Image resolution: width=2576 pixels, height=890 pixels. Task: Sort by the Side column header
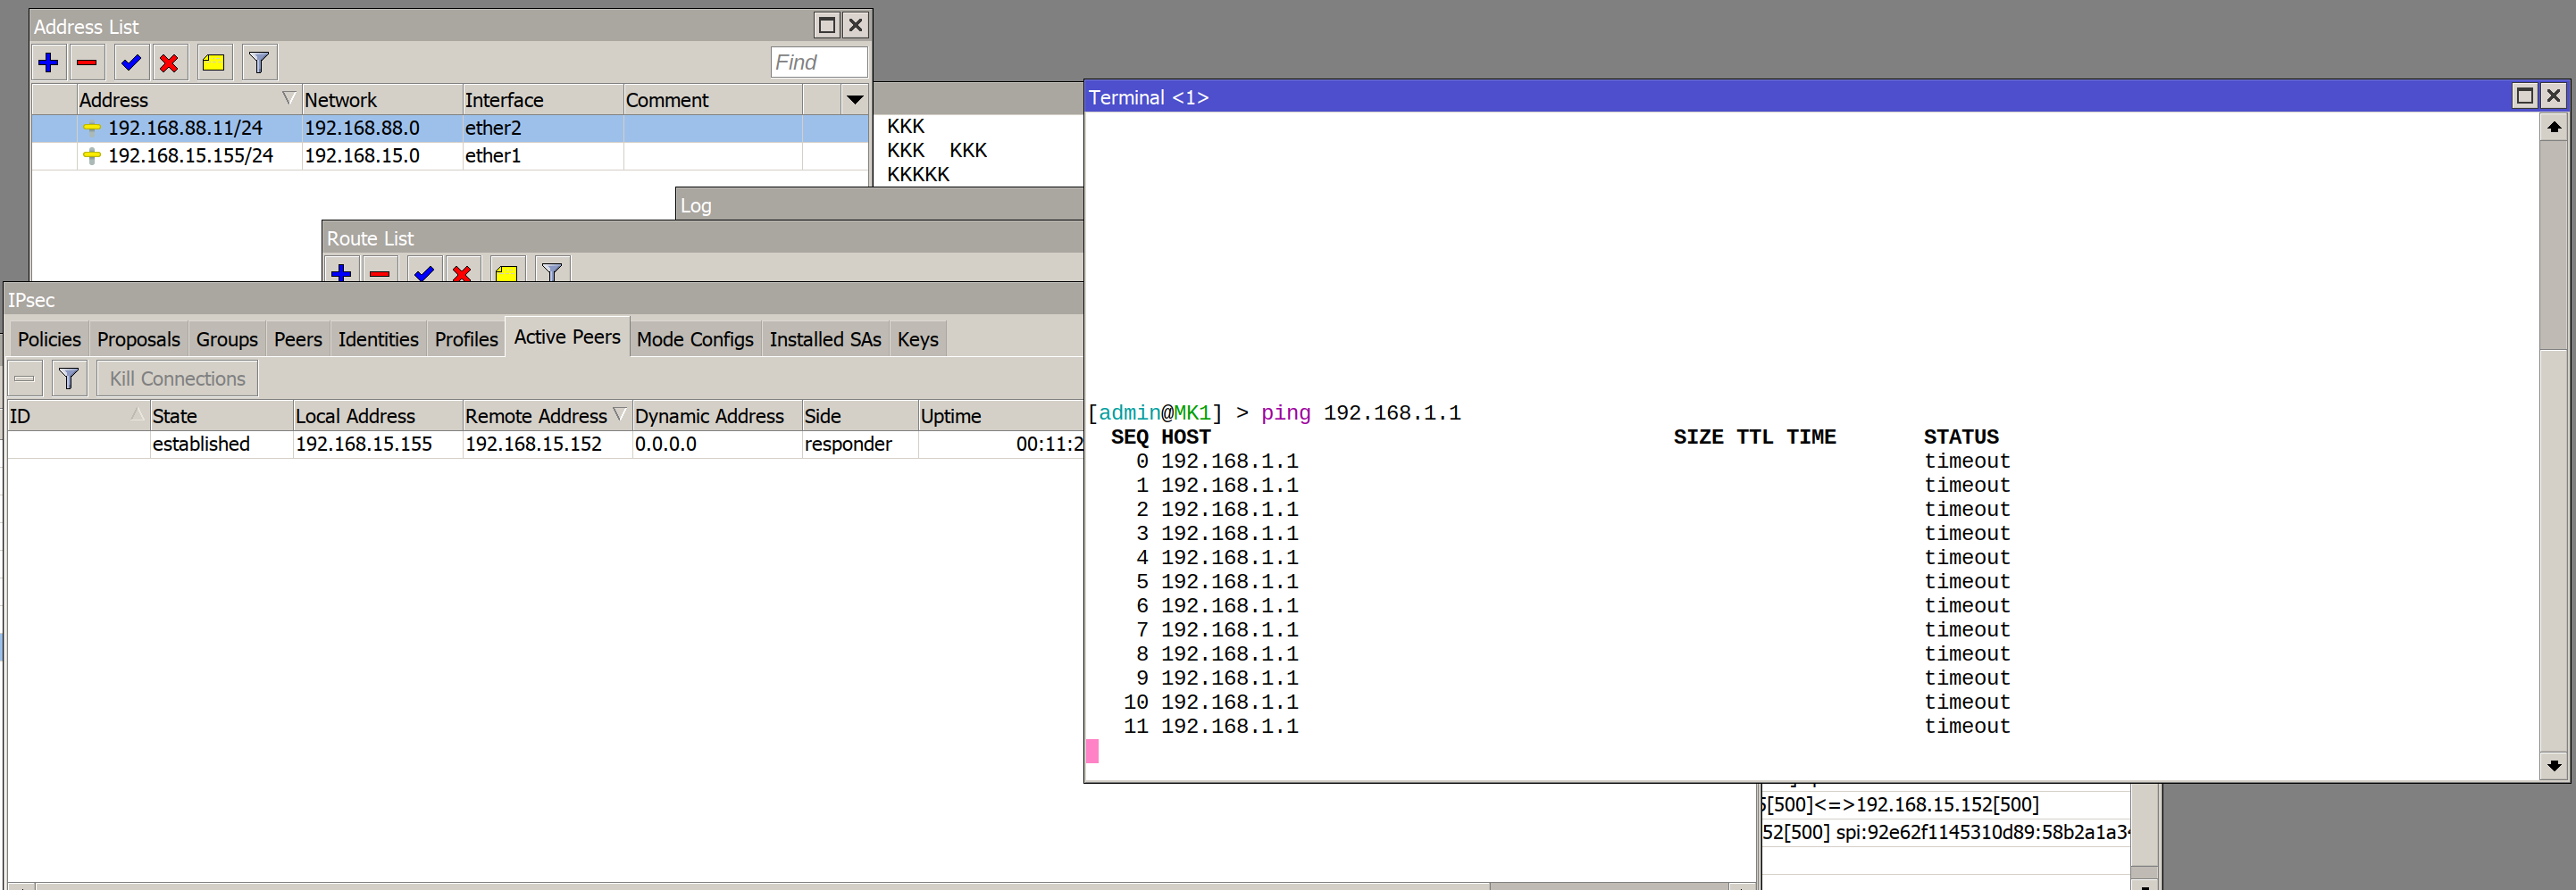860,417
